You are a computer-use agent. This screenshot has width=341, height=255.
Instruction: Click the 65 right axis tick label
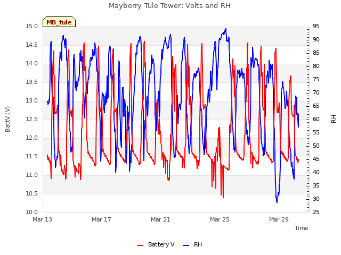[316, 106]
